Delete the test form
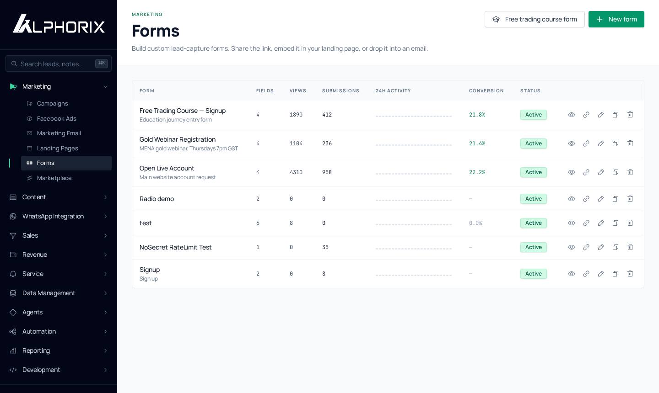Image resolution: width=659 pixels, height=393 pixels. pyautogui.click(x=630, y=223)
